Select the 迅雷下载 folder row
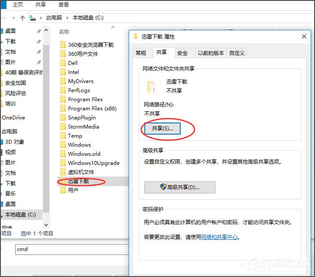315x277 pixels. [x=93, y=181]
